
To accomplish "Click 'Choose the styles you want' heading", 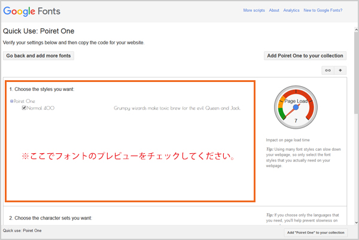I will (42, 89).
